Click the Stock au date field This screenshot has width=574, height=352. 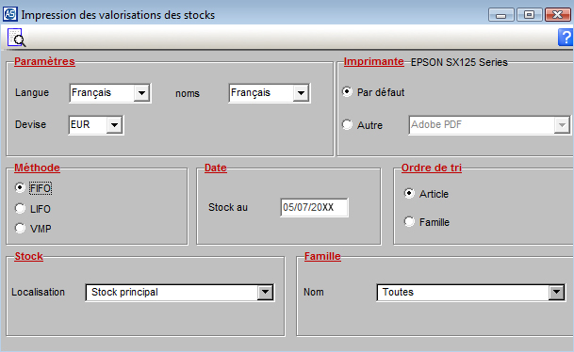[x=314, y=207]
